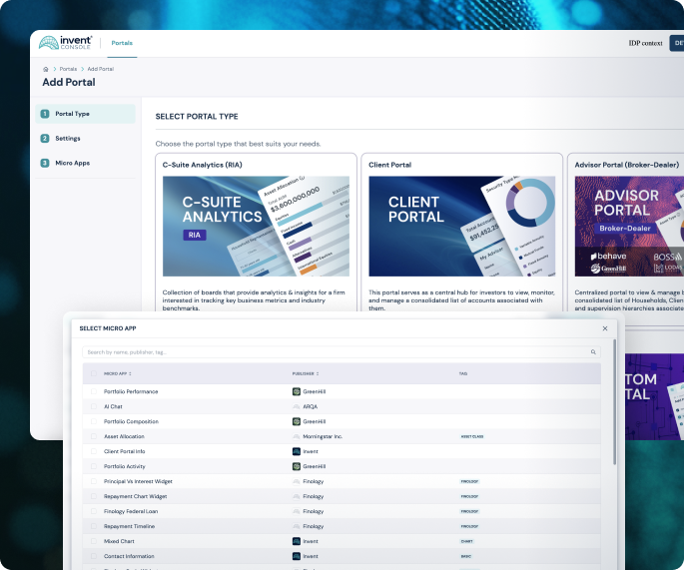Click the 'AI Chat' row name
The image size is (684, 570).
point(113,406)
